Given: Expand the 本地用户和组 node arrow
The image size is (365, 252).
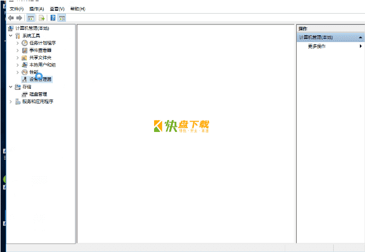Looking at the screenshot, I should 18,65.
